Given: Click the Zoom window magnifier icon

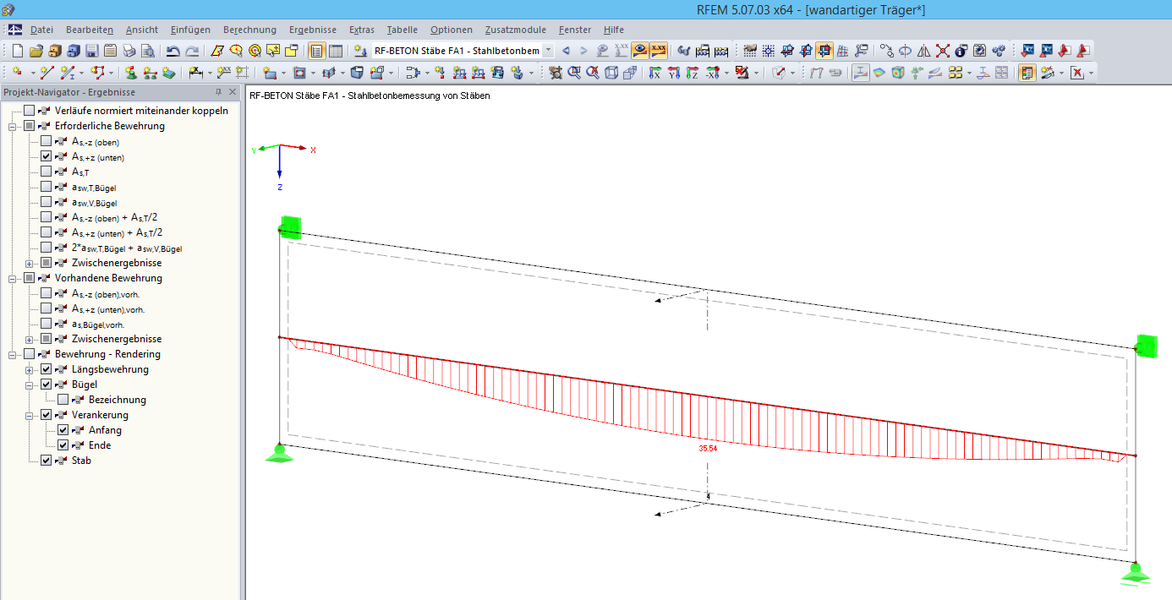Looking at the screenshot, I should [x=574, y=73].
